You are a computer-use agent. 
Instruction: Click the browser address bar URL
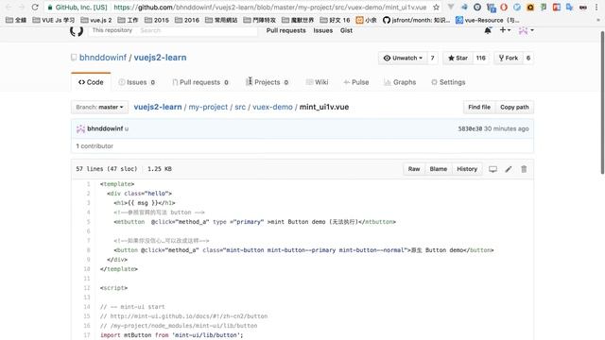coord(270,7)
